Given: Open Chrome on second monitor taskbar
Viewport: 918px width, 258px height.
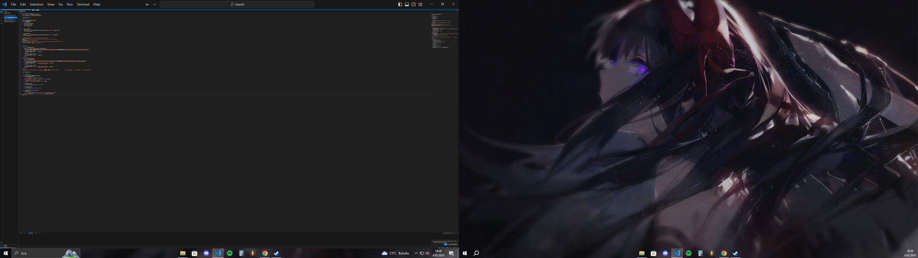Looking at the screenshot, I should (x=724, y=253).
